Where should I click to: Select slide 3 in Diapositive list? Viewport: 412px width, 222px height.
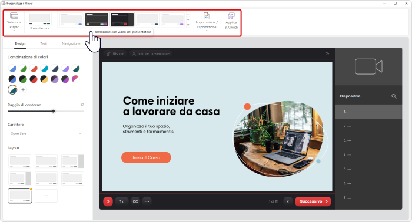(x=368, y=140)
